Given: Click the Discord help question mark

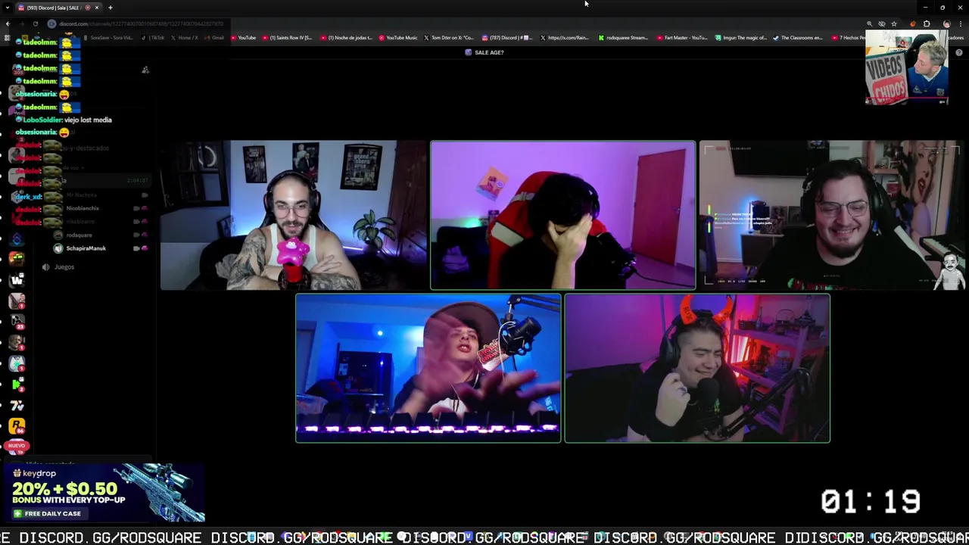Looking at the screenshot, I should pyautogui.click(x=959, y=53).
